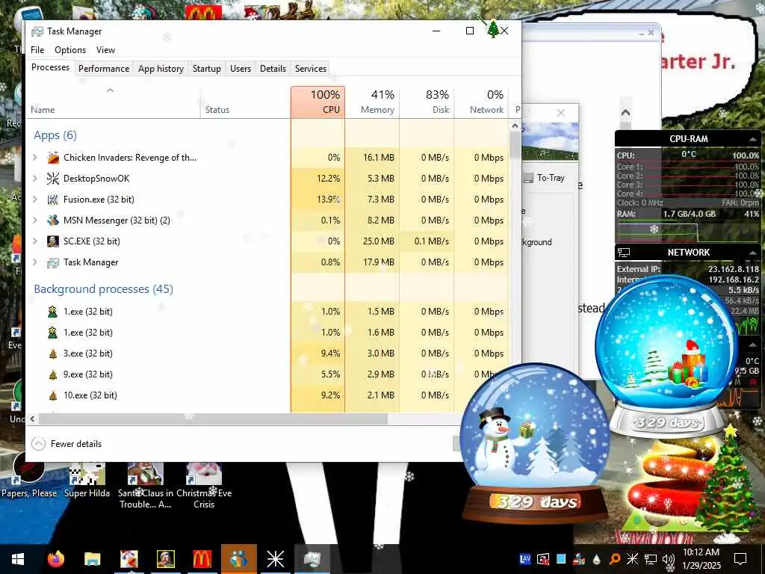Switch to the Details tab
Image resolution: width=765 pixels, height=574 pixels.
pyautogui.click(x=273, y=68)
